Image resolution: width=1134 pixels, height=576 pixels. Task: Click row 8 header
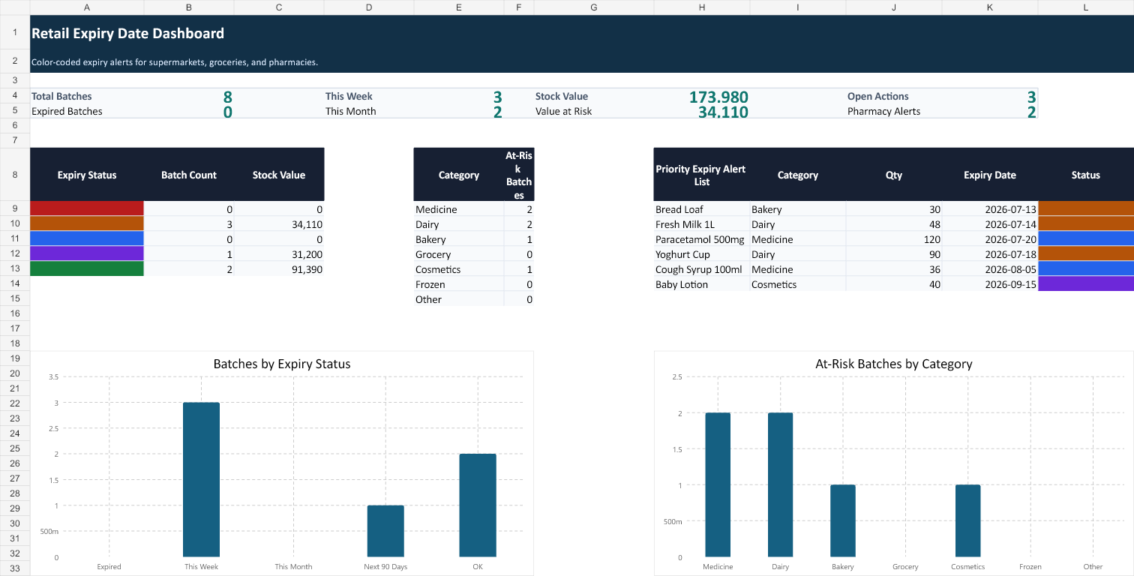[15, 175]
